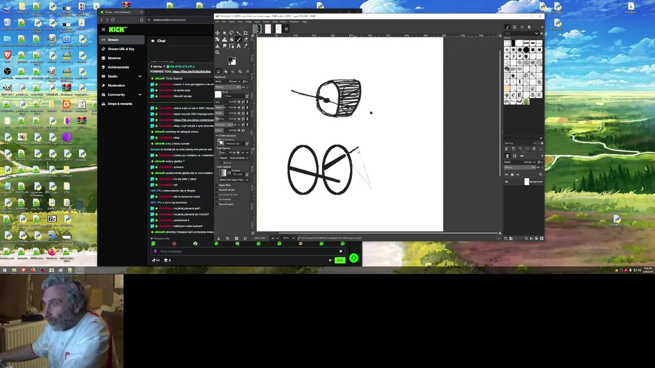Viewport: 655px width, 368px height.
Task: Open Blend Color Space dropdown
Action: 234,180
